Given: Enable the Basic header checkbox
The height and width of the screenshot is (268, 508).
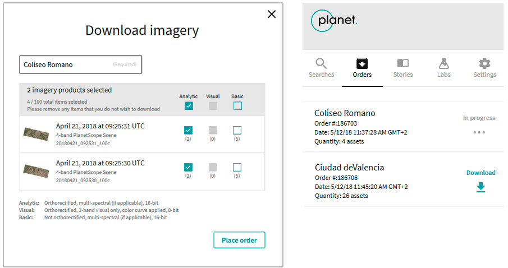Looking at the screenshot, I should click(x=237, y=106).
